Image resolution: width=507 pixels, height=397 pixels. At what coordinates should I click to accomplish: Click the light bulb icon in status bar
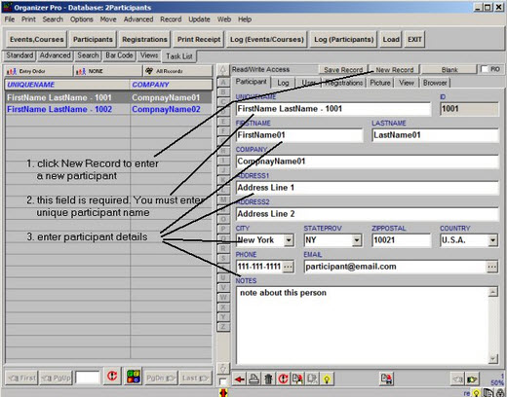pyautogui.click(x=476, y=393)
